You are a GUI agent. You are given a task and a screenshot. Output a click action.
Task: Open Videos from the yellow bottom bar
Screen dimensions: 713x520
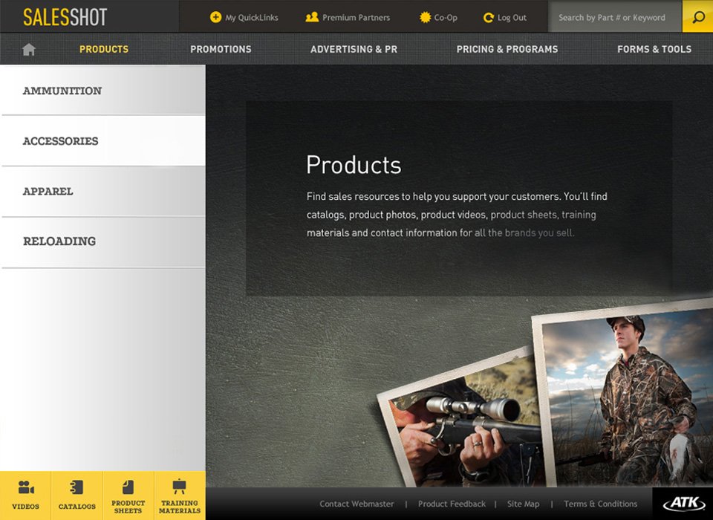coord(25,495)
